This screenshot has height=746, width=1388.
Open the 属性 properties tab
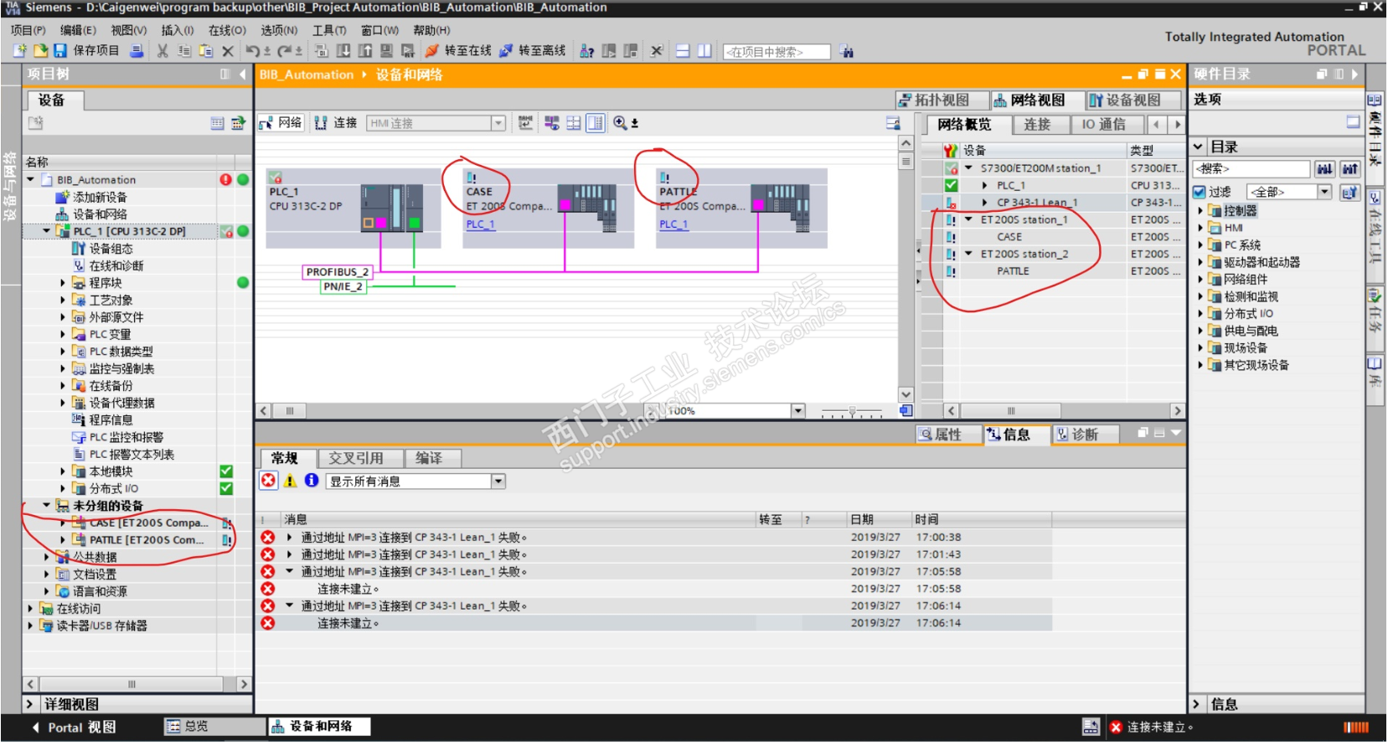click(949, 435)
